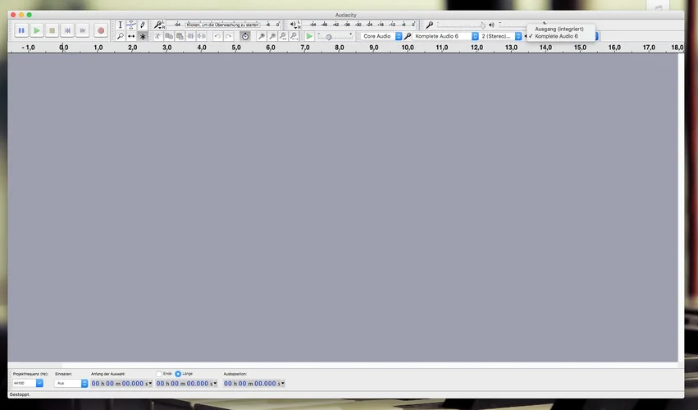
Task: Click the recording meter microphone icon
Action: click(x=158, y=25)
